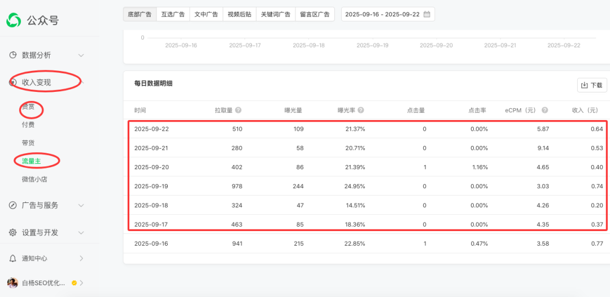Open the 流量主 sidebar item

[x=32, y=161]
